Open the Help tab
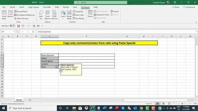The height and width of the screenshot is (111, 198). click(96, 7)
